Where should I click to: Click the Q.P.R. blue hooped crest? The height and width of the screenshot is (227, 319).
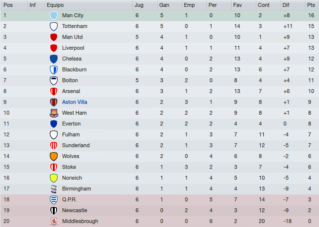coord(54,199)
